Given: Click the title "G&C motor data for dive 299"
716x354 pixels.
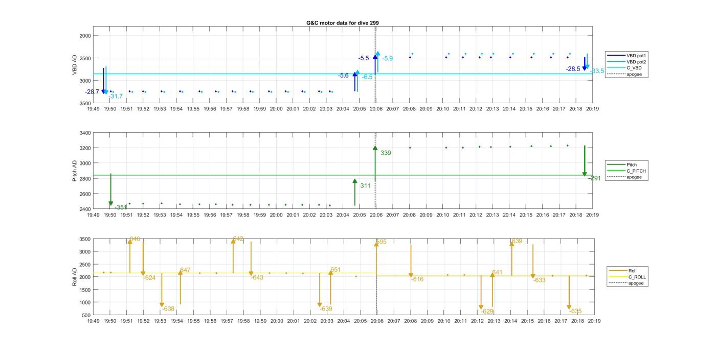Looking at the screenshot, I should pyautogui.click(x=342, y=23).
